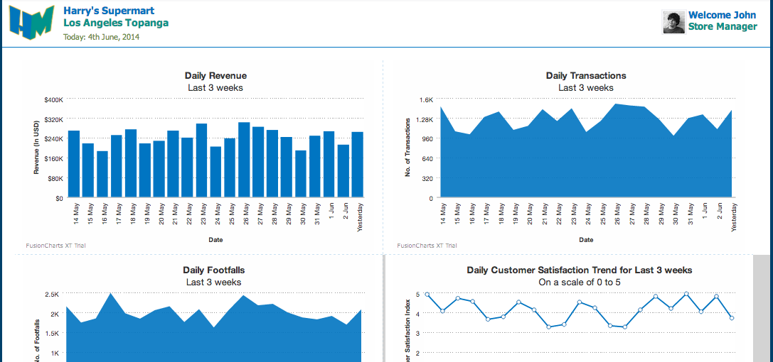The width and height of the screenshot is (773, 362).
Task: Open FusionCharts XT Trial link under Daily Transactions
Action: pos(427,246)
